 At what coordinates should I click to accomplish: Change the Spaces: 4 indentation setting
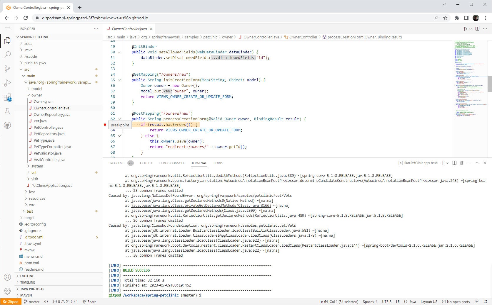pos(370,301)
